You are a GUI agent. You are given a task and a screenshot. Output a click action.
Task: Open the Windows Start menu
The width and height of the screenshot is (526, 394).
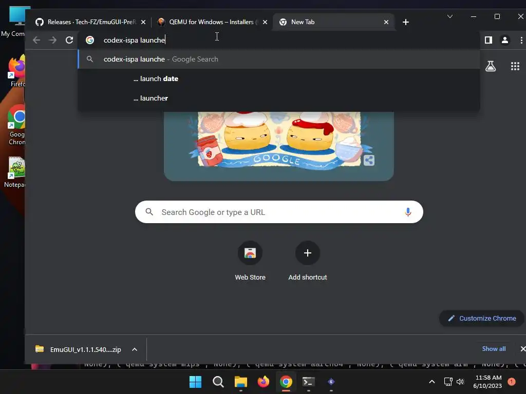click(195, 382)
